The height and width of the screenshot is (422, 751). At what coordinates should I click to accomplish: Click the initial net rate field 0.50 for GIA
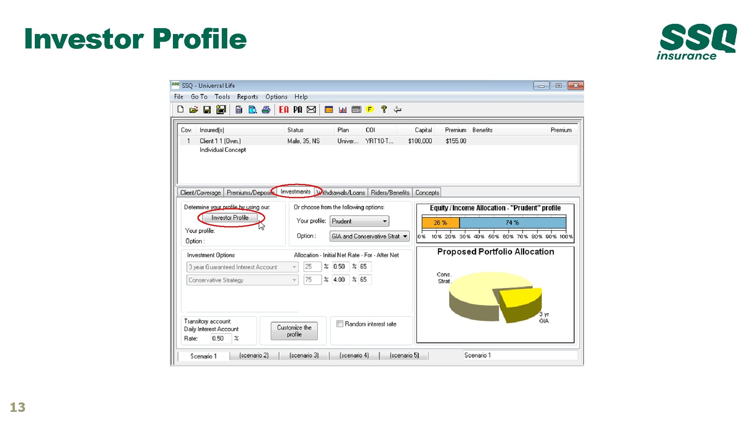pos(340,266)
